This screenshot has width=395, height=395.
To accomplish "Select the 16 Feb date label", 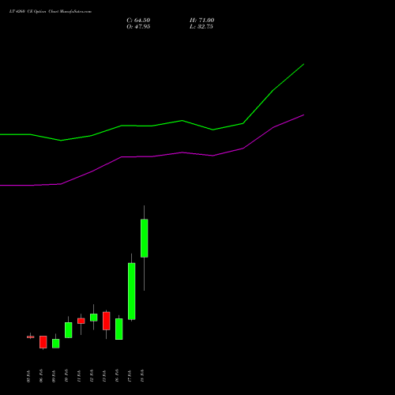I will tap(117, 376).
